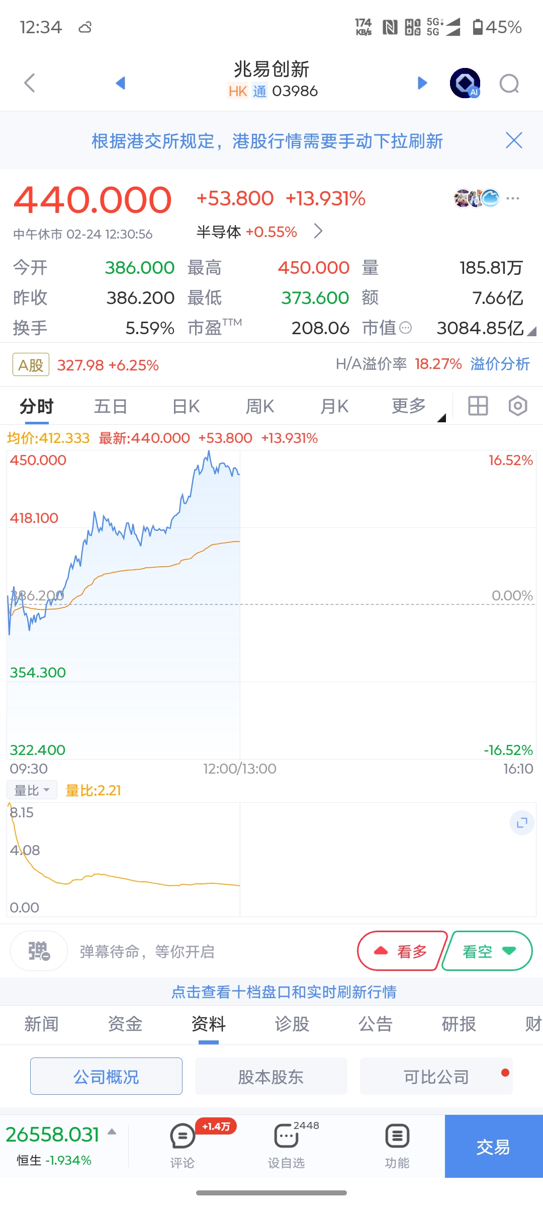
Task: Dismiss the HKEX refresh notice banner
Action: click(x=514, y=140)
